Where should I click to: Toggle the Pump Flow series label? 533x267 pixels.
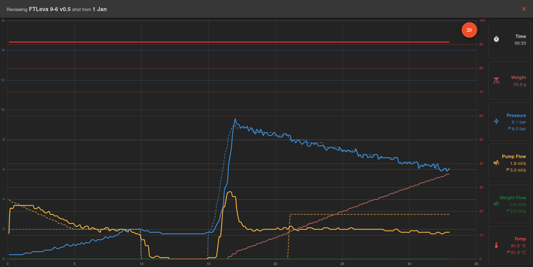pyautogui.click(x=514, y=156)
